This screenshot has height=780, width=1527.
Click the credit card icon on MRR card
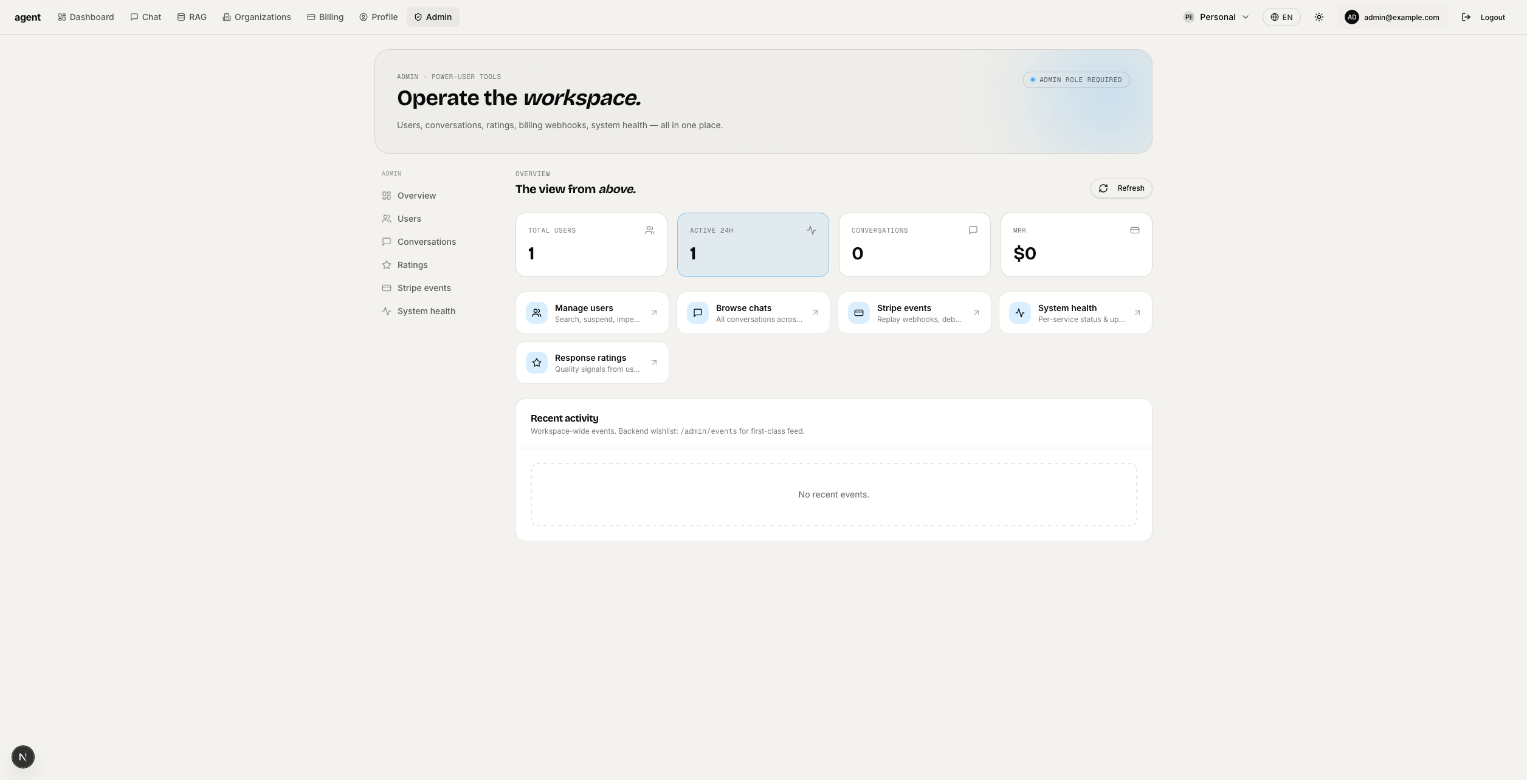(1135, 230)
